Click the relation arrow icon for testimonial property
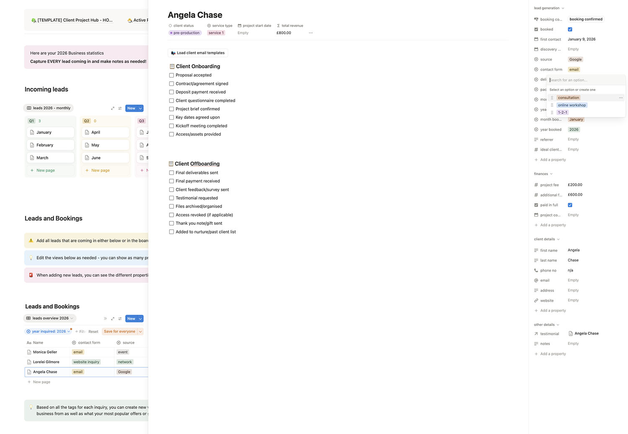This screenshot has width=628, height=434. (x=536, y=334)
